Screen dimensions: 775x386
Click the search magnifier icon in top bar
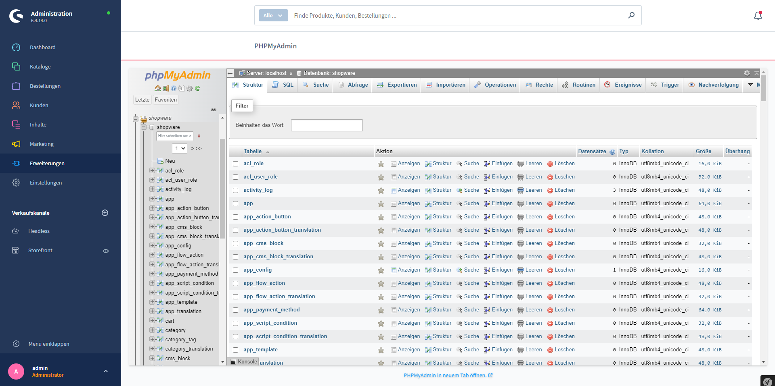pos(631,15)
